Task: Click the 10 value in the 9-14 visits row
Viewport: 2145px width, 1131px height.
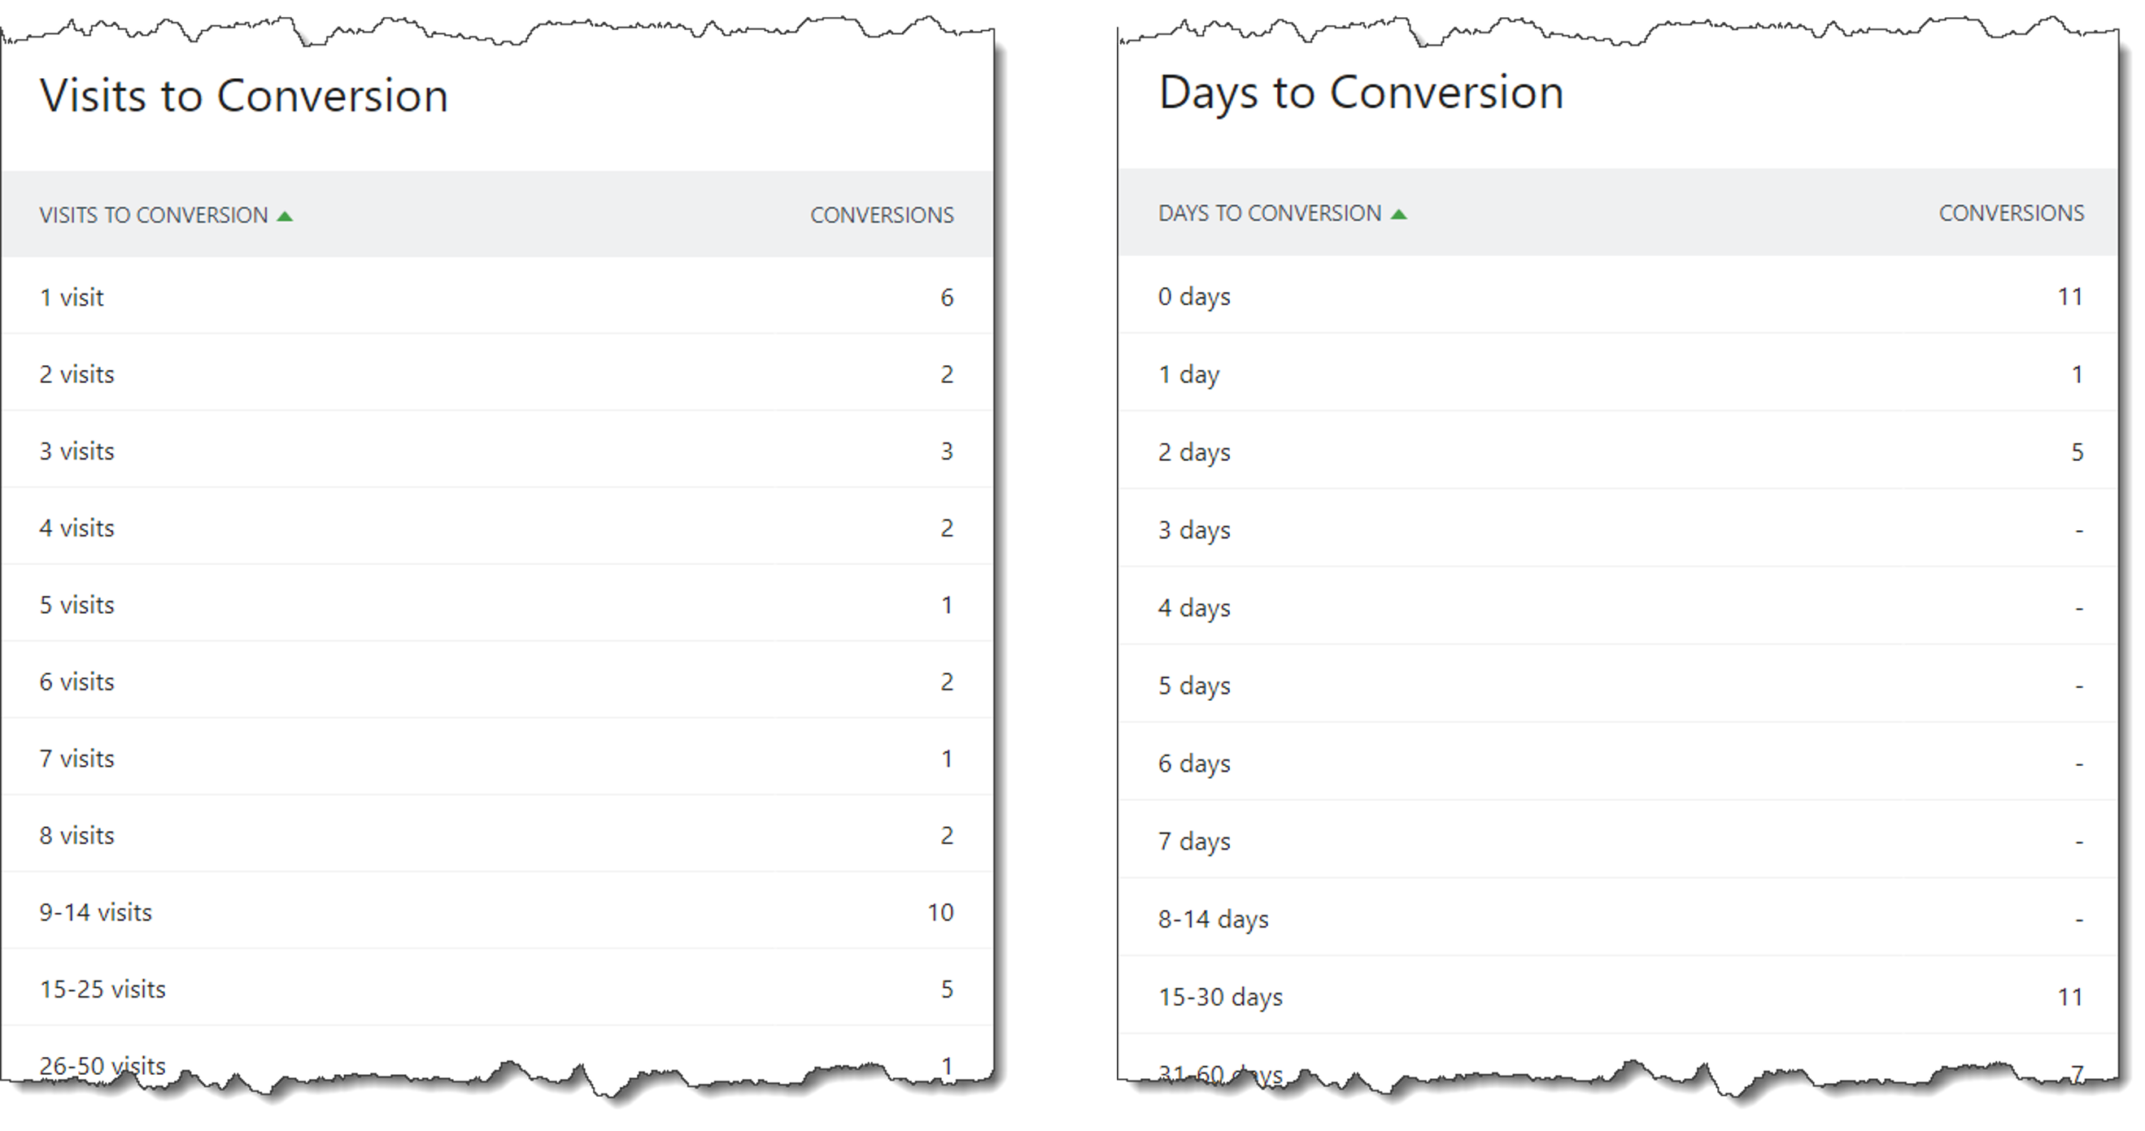Action: pyautogui.click(x=940, y=913)
